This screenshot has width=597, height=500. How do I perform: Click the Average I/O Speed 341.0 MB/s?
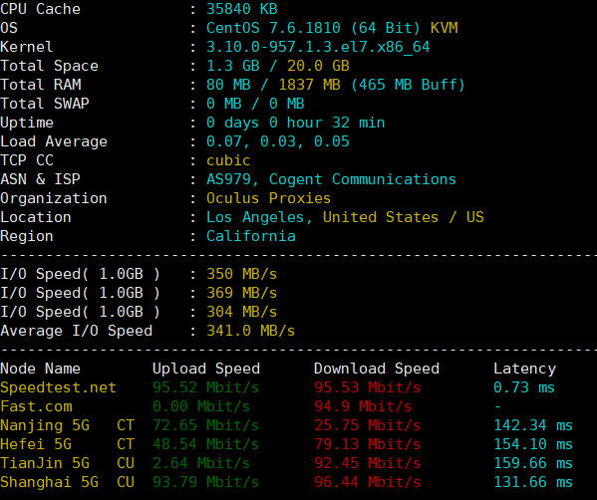click(250, 331)
